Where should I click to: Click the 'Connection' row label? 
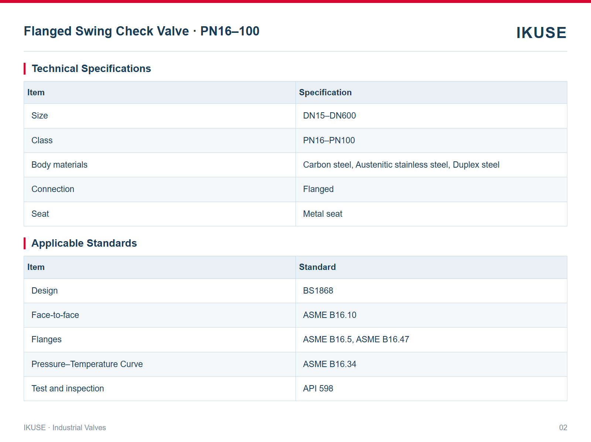[x=53, y=189]
